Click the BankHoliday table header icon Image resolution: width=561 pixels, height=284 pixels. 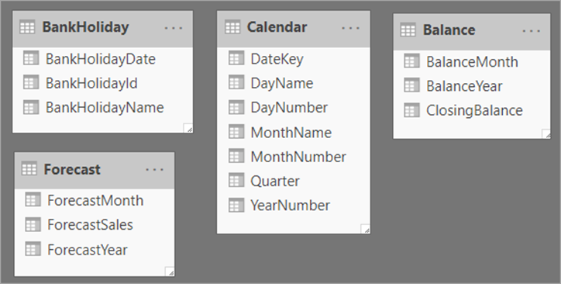coord(27,28)
